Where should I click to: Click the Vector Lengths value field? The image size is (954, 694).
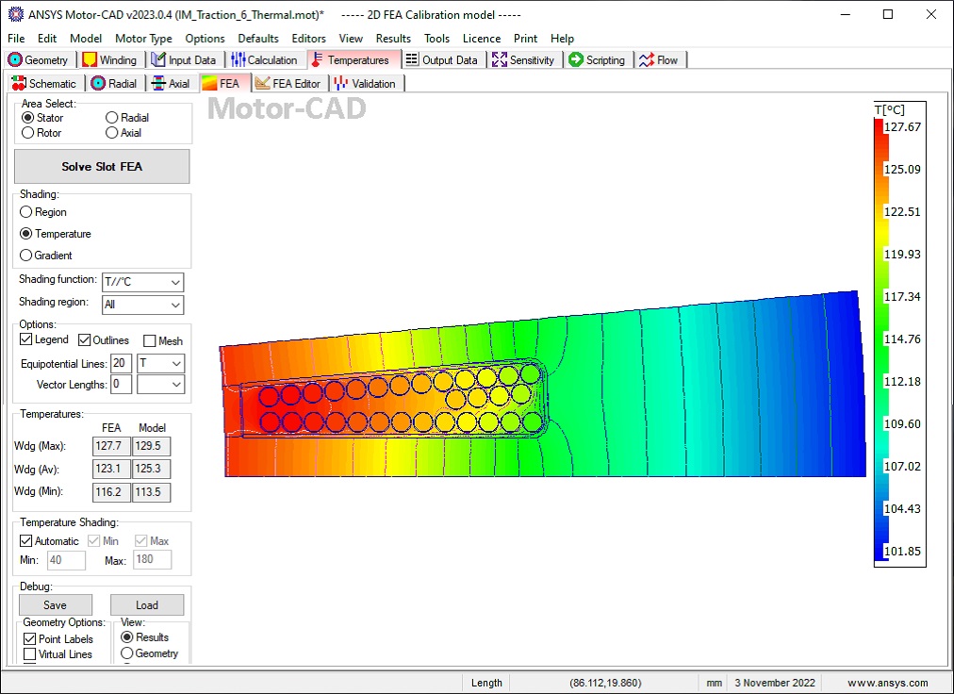tap(121, 384)
